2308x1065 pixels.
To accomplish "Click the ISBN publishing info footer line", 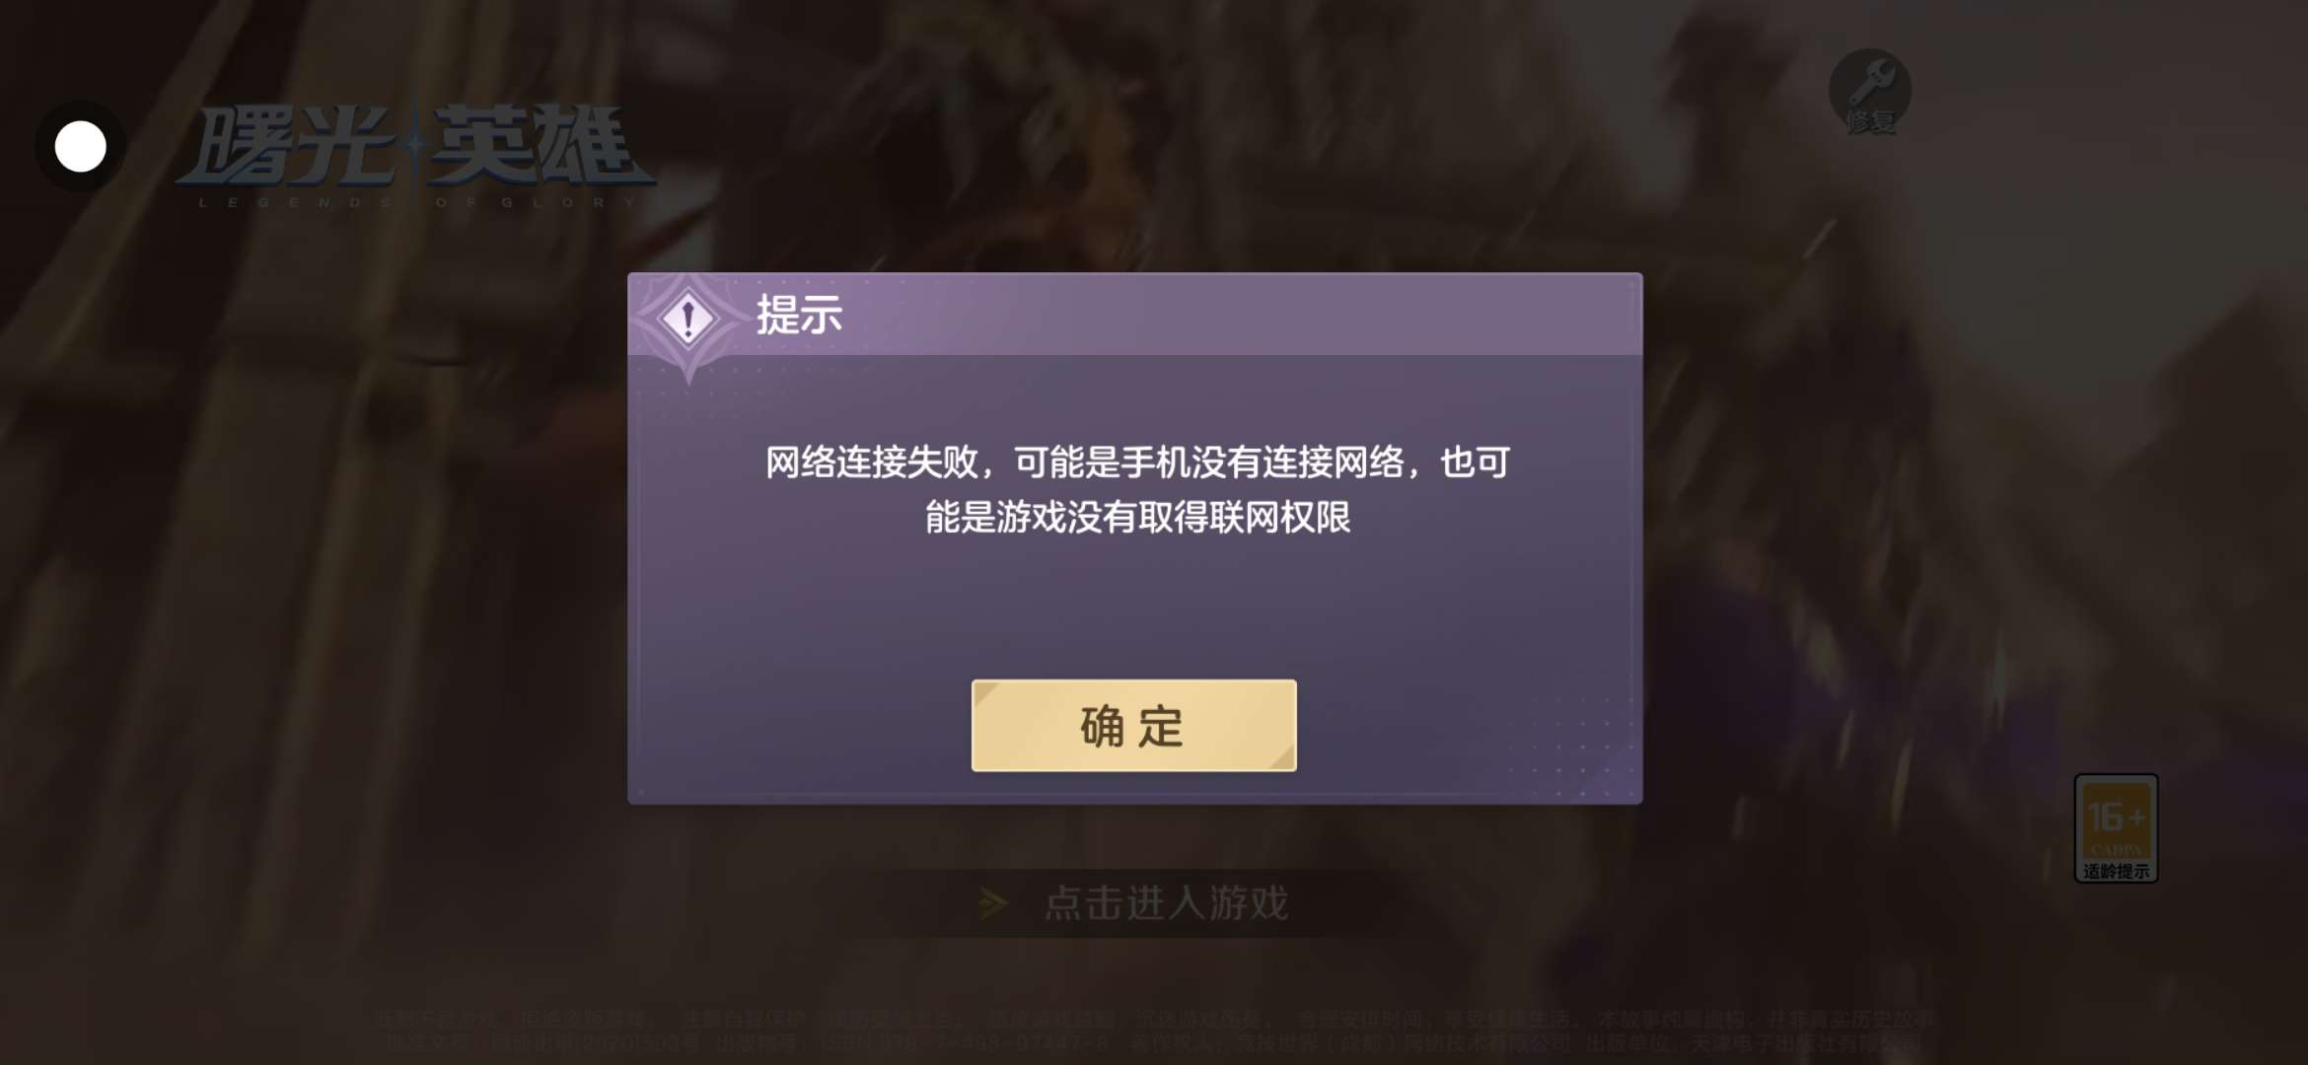I will click(x=1154, y=1042).
